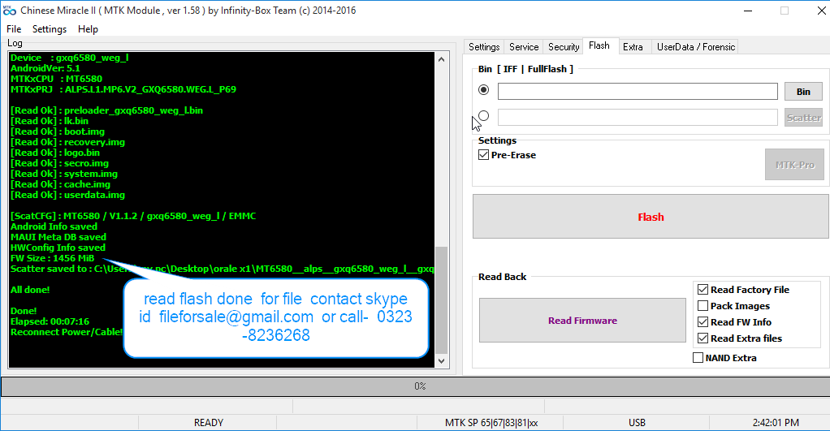
Task: Click the 'FW Size : 1456 MiB' log line
Action: (53, 258)
